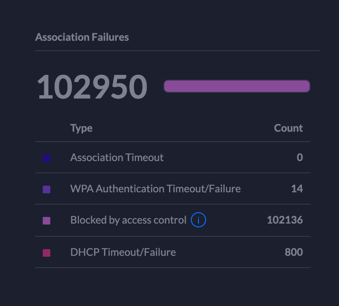This screenshot has height=306, width=339.
Task: Click the Count column header
Action: [288, 128]
